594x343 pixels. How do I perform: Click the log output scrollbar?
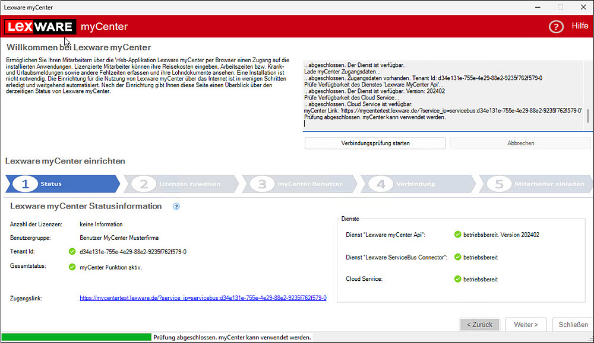pyautogui.click(x=588, y=116)
